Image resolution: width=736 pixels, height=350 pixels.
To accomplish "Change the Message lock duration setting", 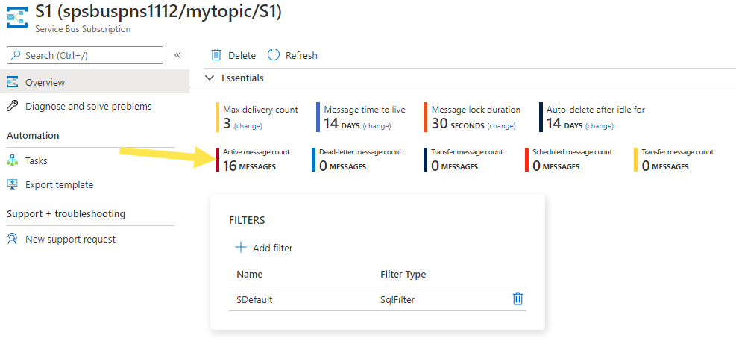I will click(x=501, y=126).
